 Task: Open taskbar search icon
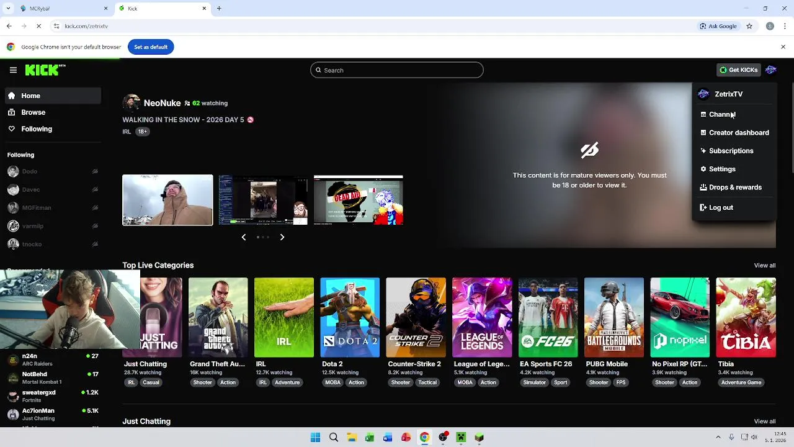click(334, 438)
